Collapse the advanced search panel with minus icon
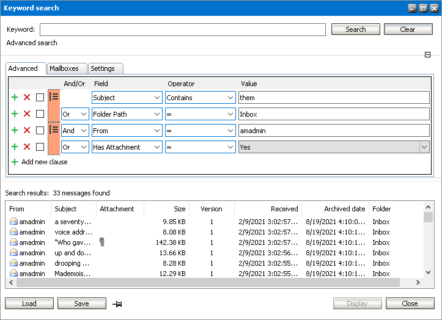The height and width of the screenshot is (320, 442). (x=428, y=55)
